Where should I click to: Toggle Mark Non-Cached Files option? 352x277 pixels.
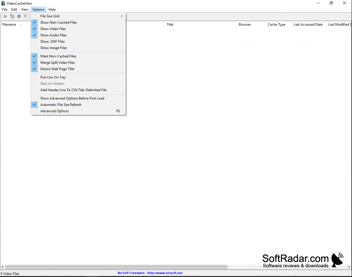(x=78, y=56)
